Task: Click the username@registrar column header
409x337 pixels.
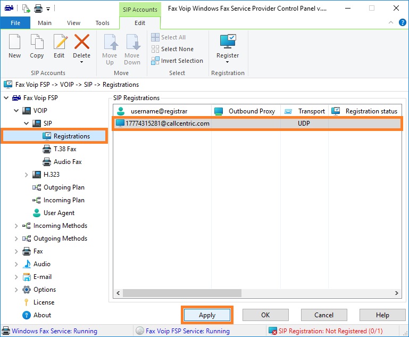Action: coord(162,111)
